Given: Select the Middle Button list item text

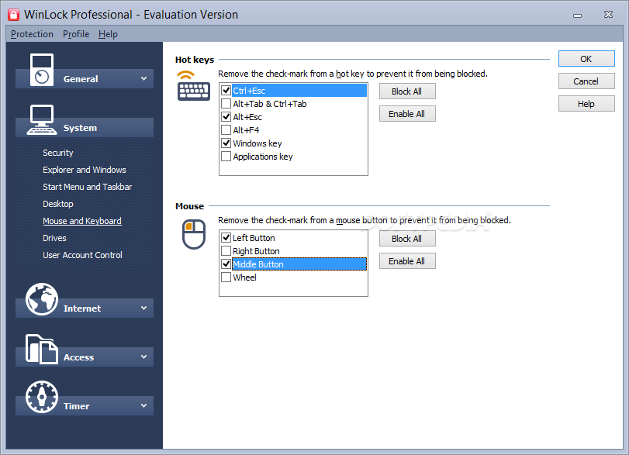Looking at the screenshot, I should pos(258,264).
